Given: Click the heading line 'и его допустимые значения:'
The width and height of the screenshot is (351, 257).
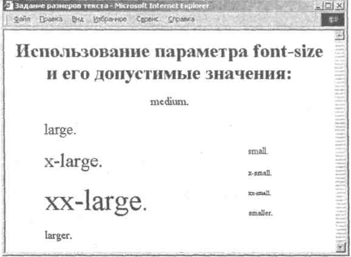Looking at the screenshot, I should [169, 74].
